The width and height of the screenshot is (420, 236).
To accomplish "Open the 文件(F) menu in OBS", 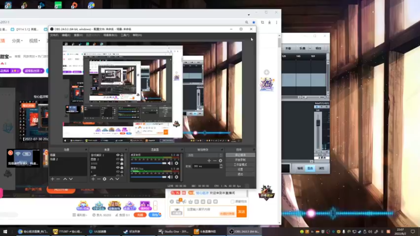I will [x=54, y=35].
